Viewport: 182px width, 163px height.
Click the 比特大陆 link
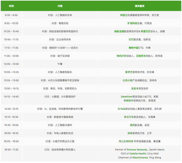click(x=127, y=80)
